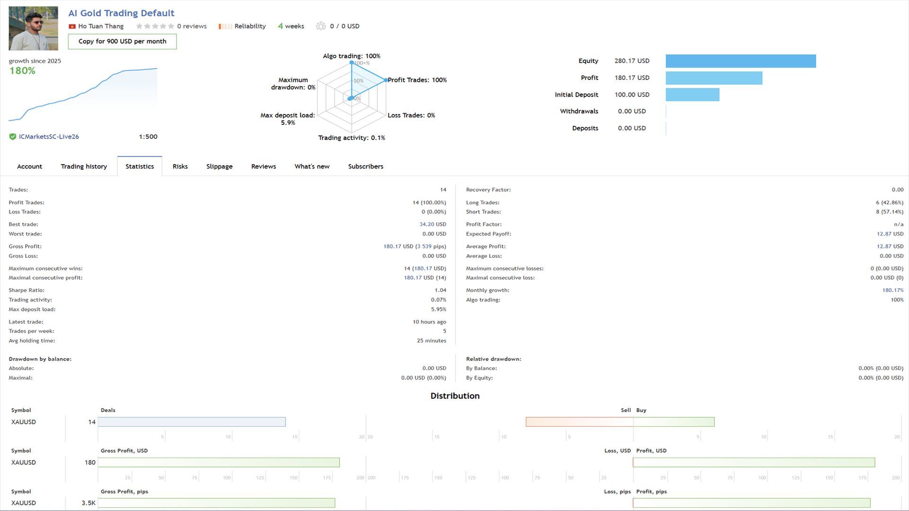The image size is (909, 511).
Task: Switch to the Account tab
Action: point(29,167)
